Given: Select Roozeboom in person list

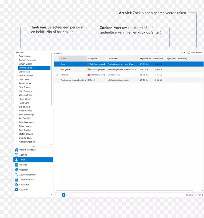Looking at the screenshot, I should coord(25,56).
